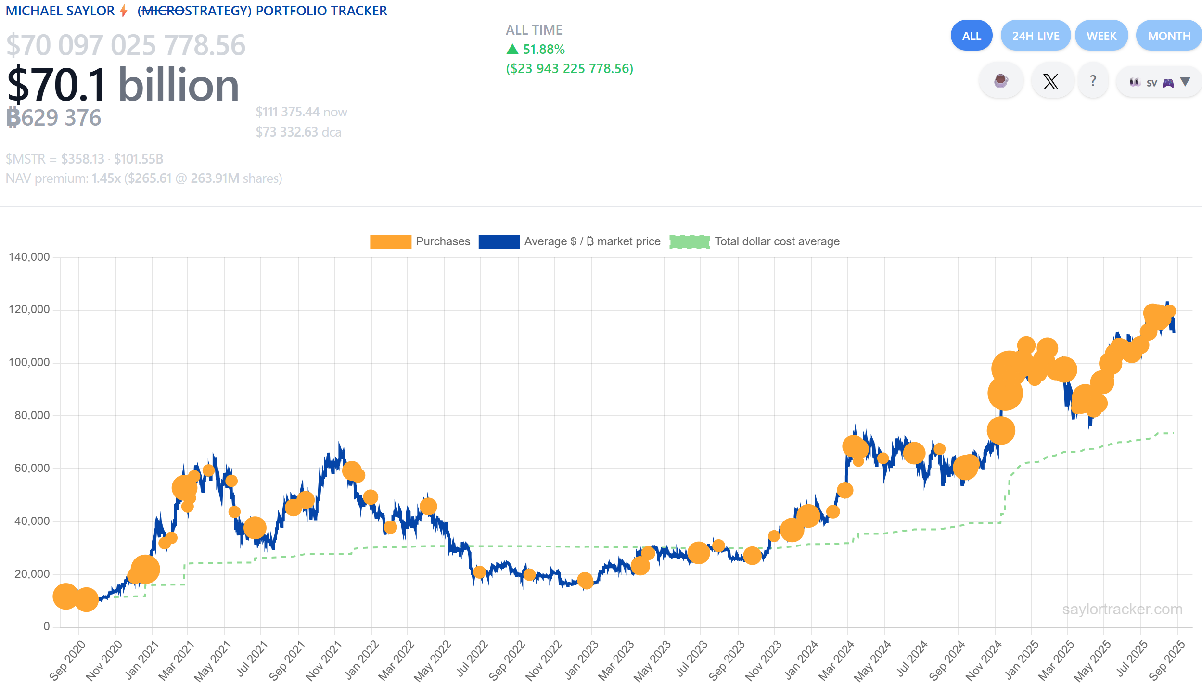The height and width of the screenshot is (686, 1202).
Task: Click the orange Purchases legend swatch
Action: [x=390, y=241]
